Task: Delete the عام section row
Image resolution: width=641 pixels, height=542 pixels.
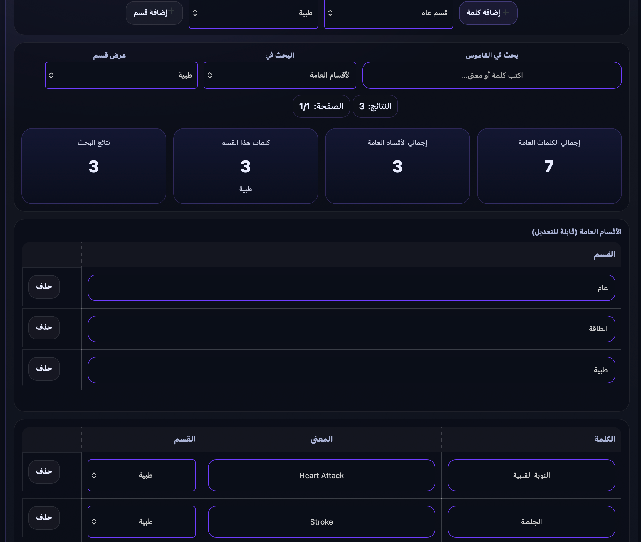Action: click(x=44, y=287)
